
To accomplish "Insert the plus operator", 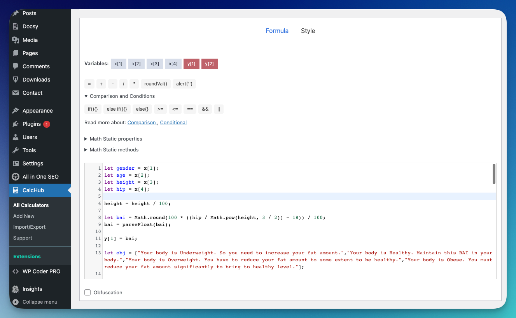I will pos(101,84).
